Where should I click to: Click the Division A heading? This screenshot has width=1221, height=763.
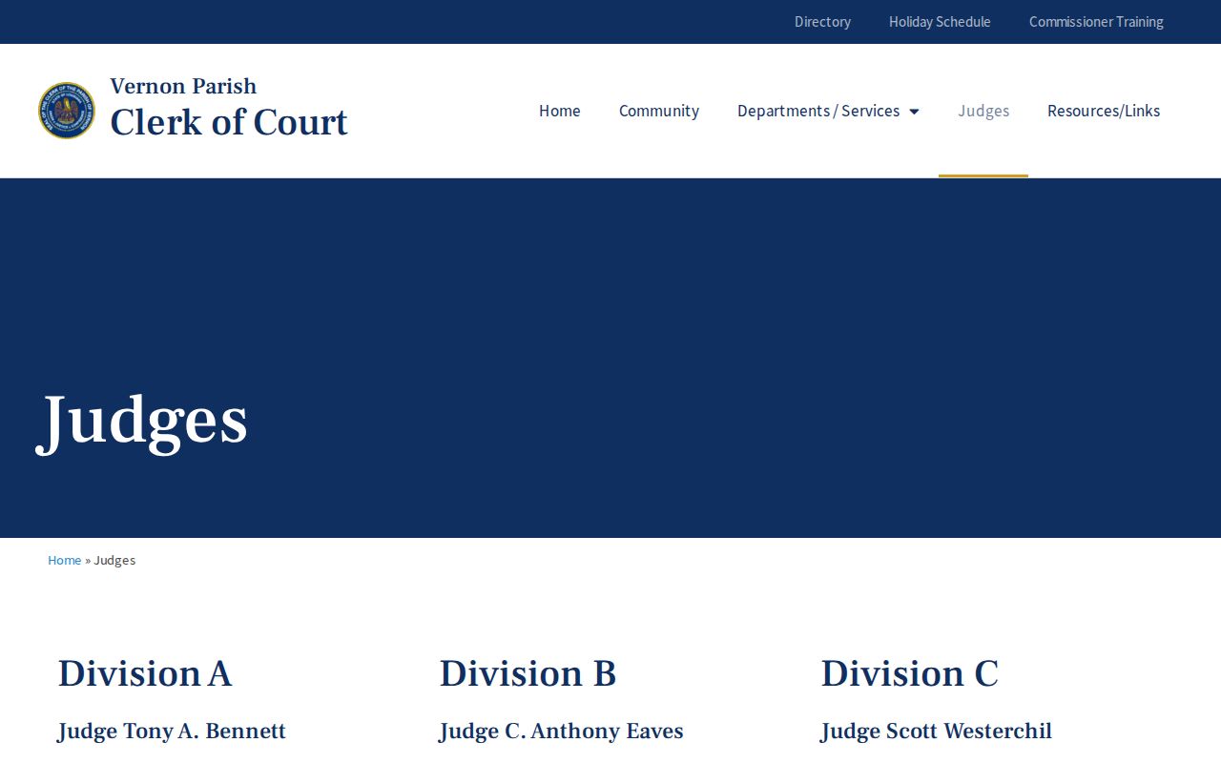145,673
